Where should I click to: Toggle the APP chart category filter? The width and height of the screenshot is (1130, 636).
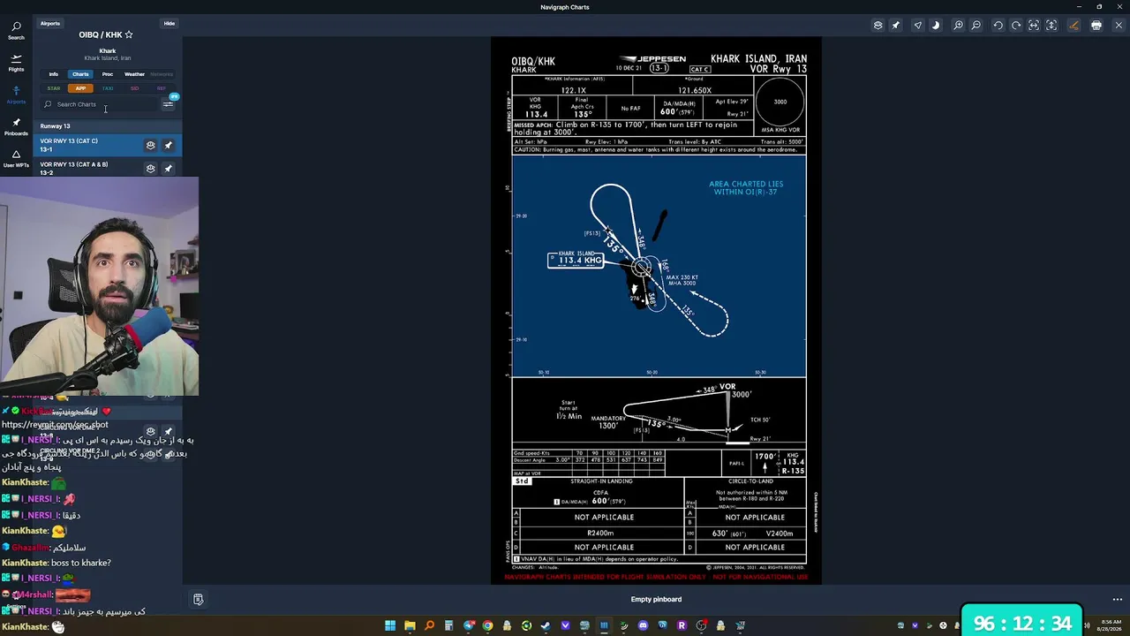click(x=80, y=88)
